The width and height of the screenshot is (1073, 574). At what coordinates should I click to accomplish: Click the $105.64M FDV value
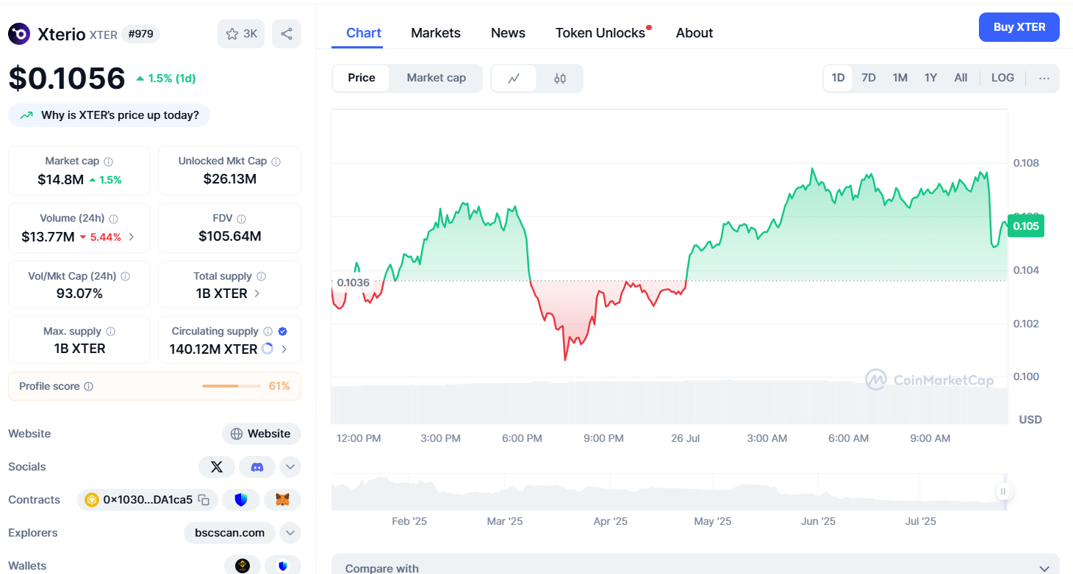pyautogui.click(x=230, y=236)
